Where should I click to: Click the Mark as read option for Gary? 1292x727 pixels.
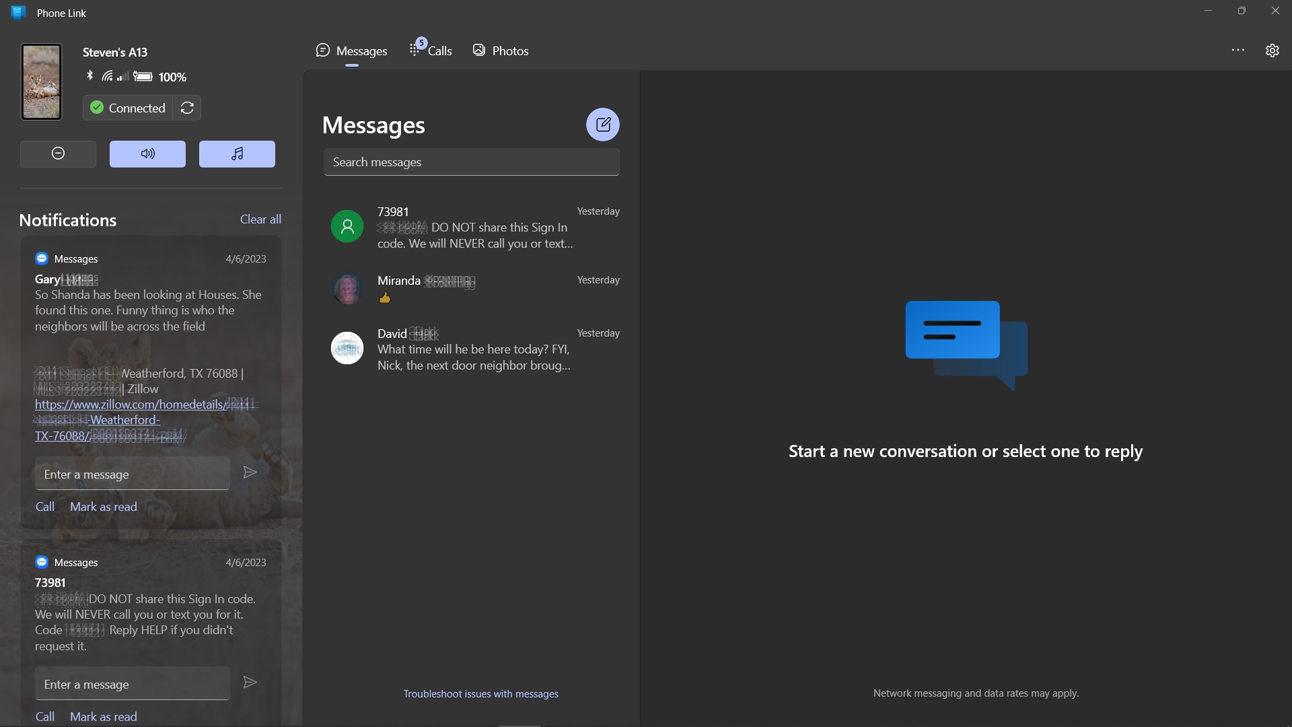[103, 506]
